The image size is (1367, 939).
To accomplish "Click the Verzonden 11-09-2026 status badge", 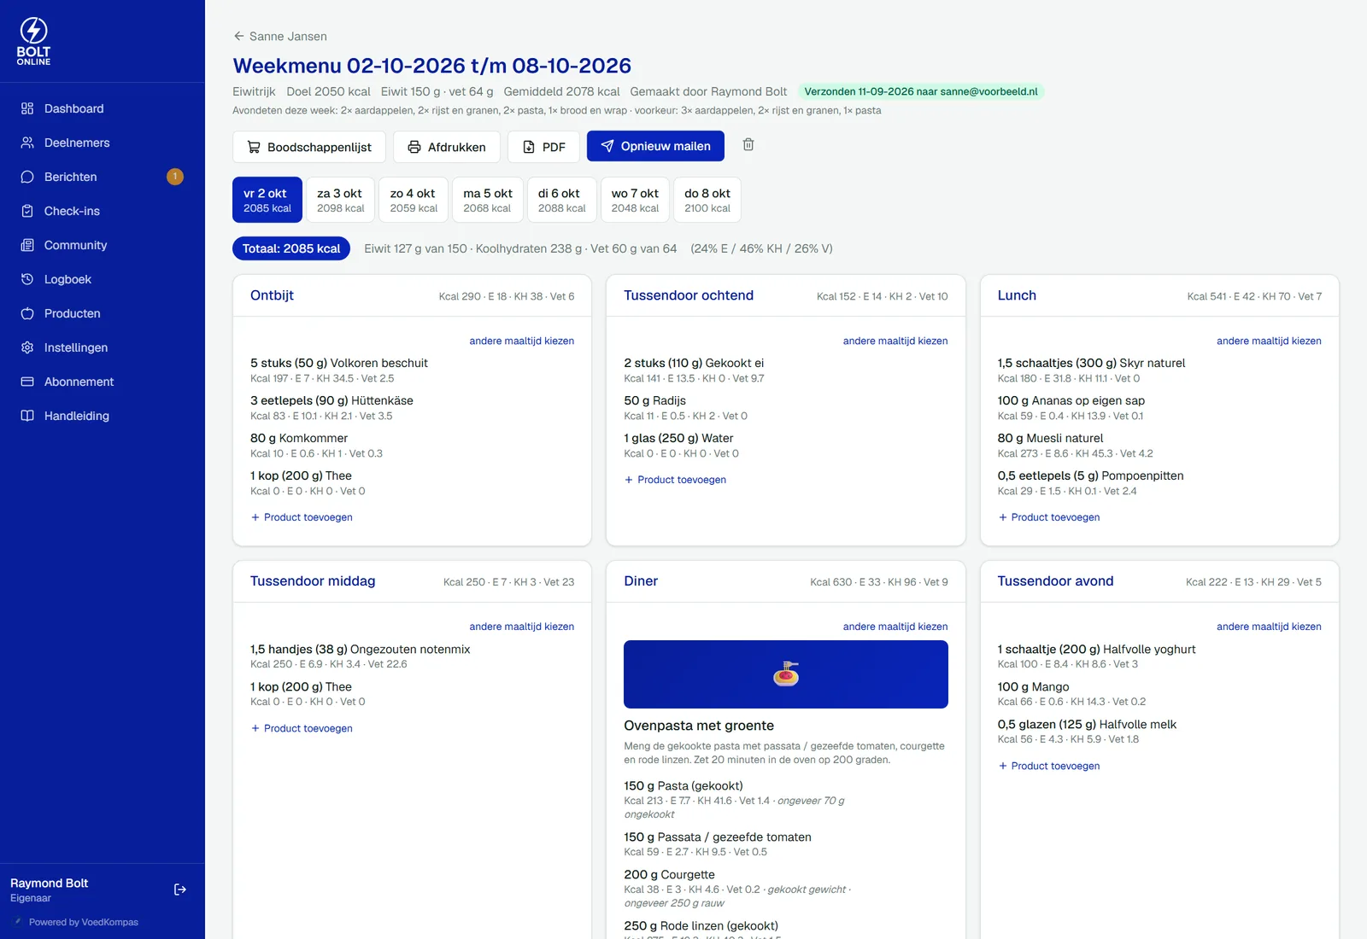I will [921, 91].
